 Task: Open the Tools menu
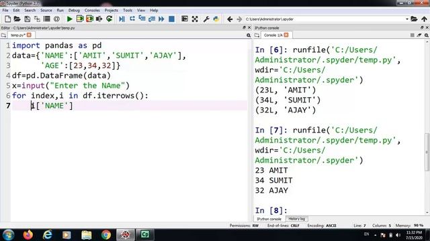[x=128, y=10]
